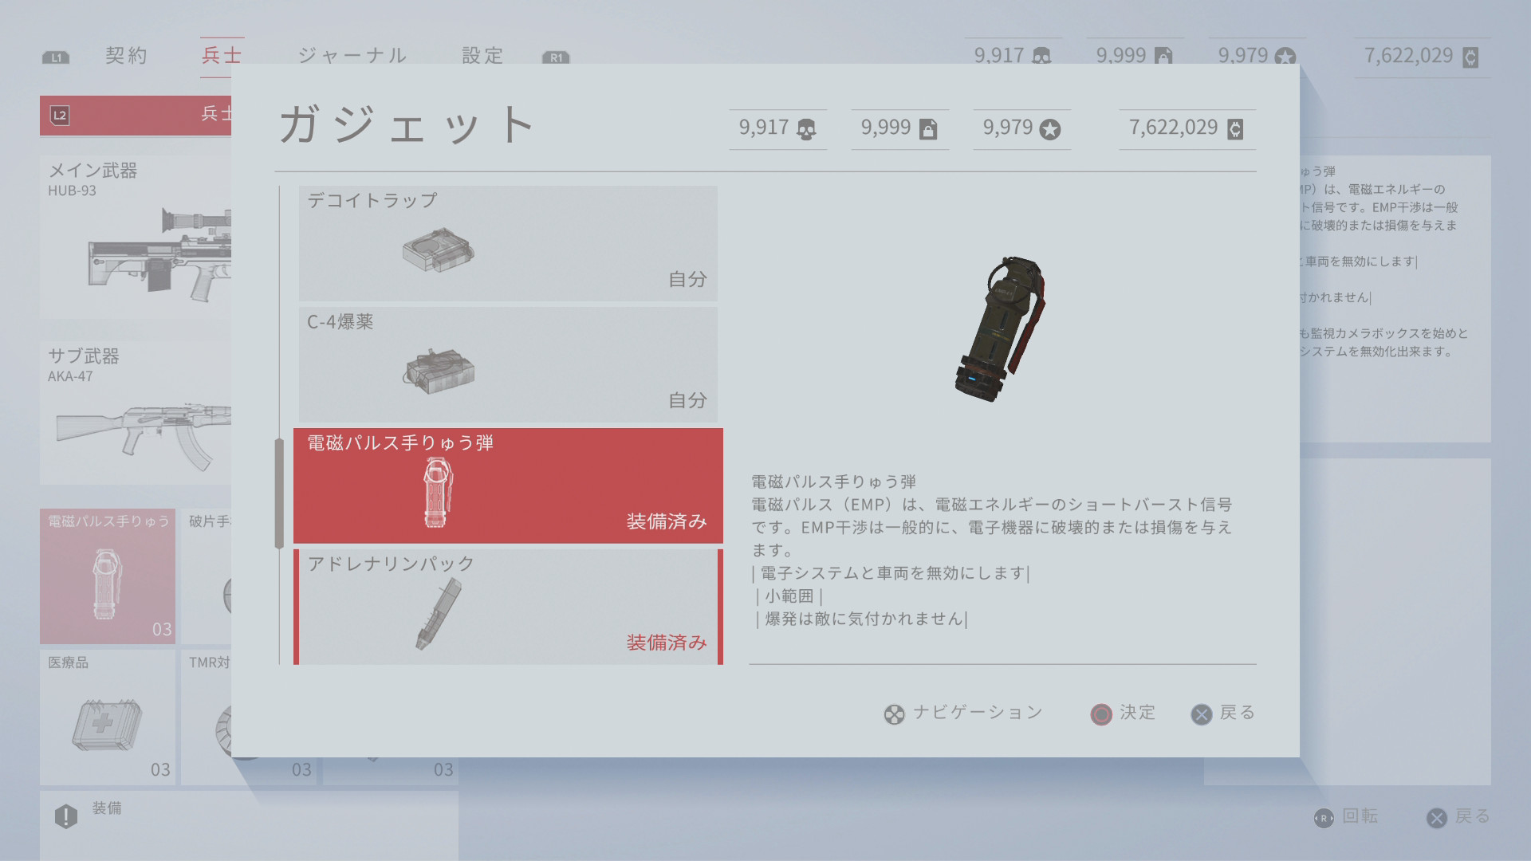Click the L2 icon on the red bar
This screenshot has height=861, width=1531.
60,116
